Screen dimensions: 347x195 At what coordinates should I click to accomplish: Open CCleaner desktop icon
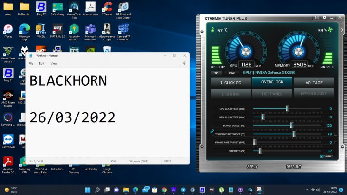coord(107,9)
